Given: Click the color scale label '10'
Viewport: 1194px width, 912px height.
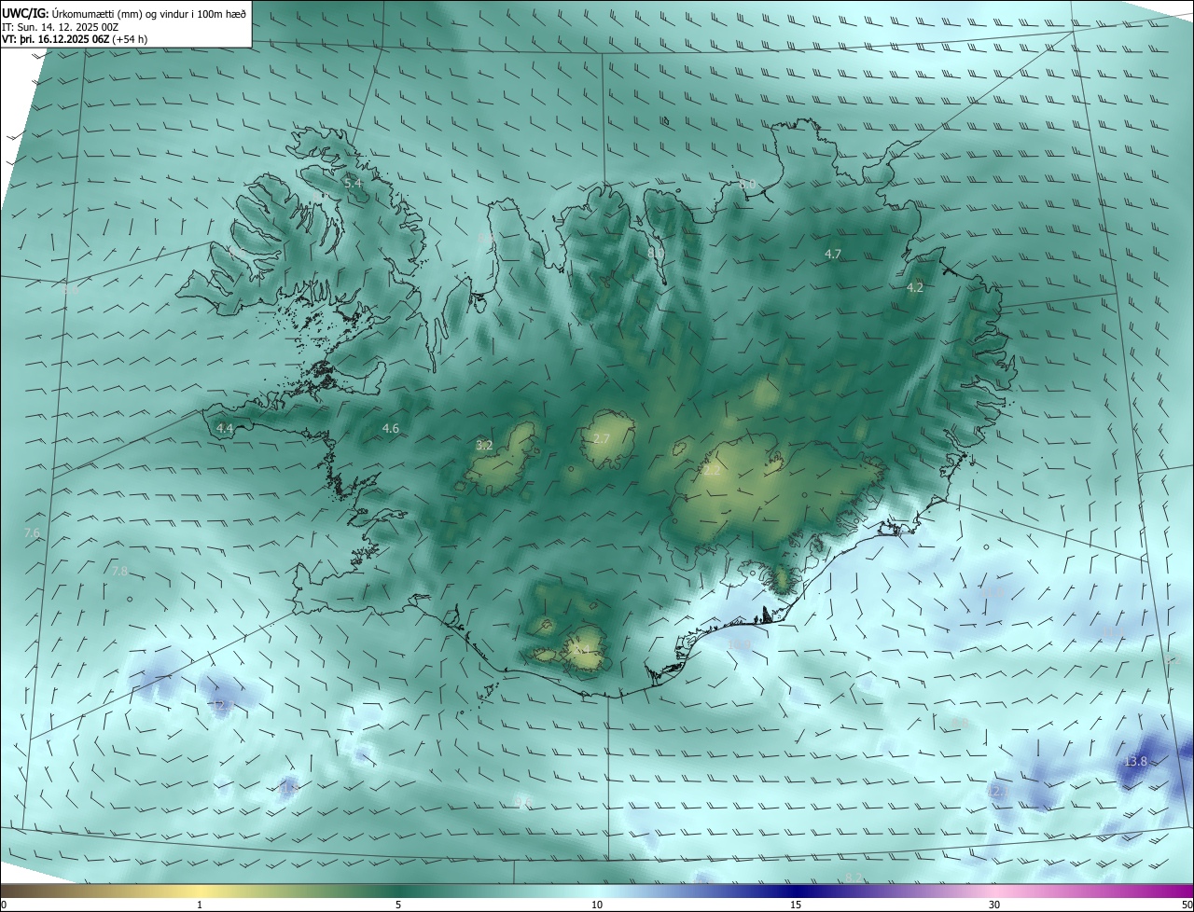Looking at the screenshot, I should [x=597, y=905].
